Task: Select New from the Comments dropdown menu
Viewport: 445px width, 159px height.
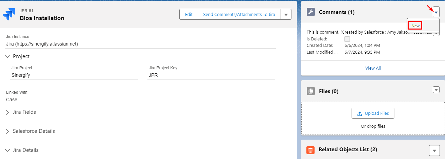Action: pos(415,25)
